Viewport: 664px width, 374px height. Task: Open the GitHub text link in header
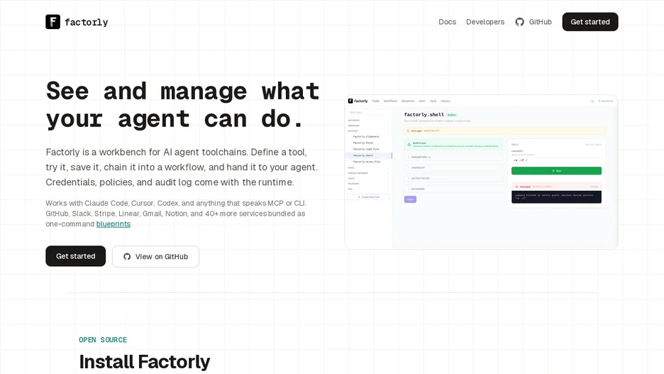(x=541, y=22)
